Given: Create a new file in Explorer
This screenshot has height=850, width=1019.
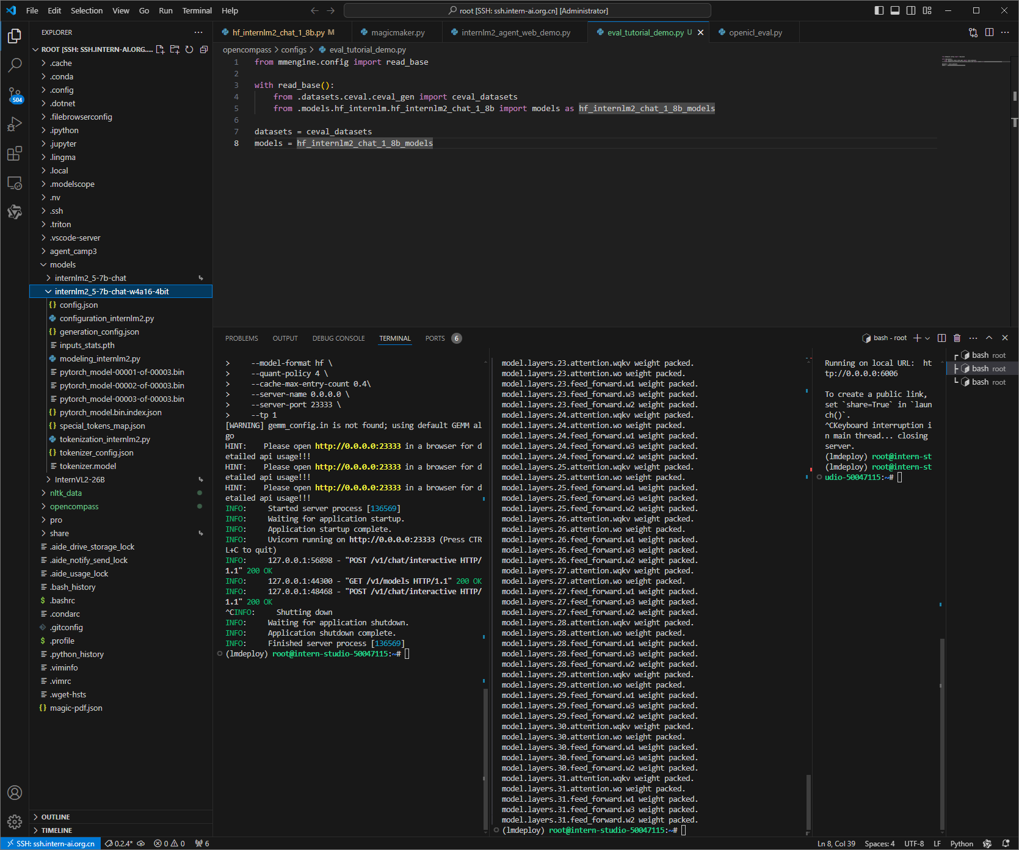Looking at the screenshot, I should tap(160, 49).
